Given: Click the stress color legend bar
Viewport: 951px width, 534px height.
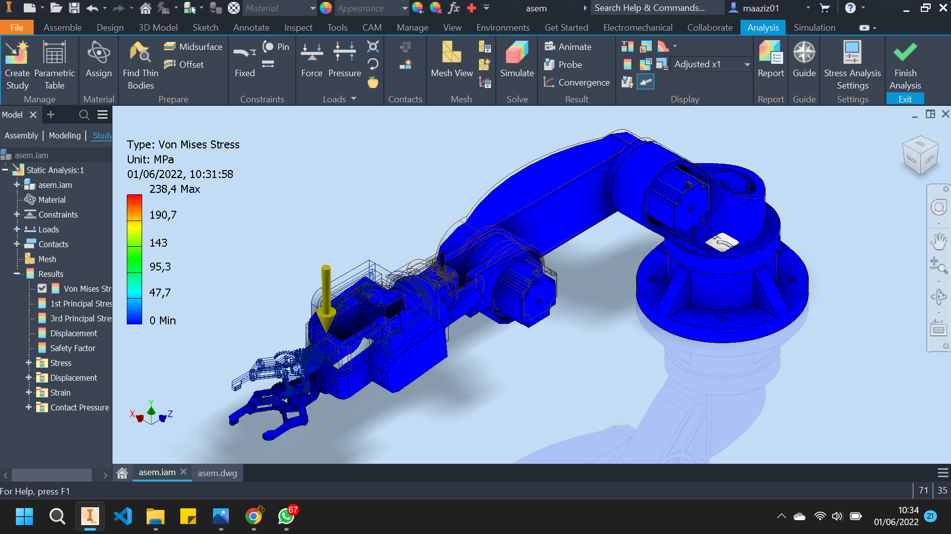Looking at the screenshot, I should coord(134,259).
